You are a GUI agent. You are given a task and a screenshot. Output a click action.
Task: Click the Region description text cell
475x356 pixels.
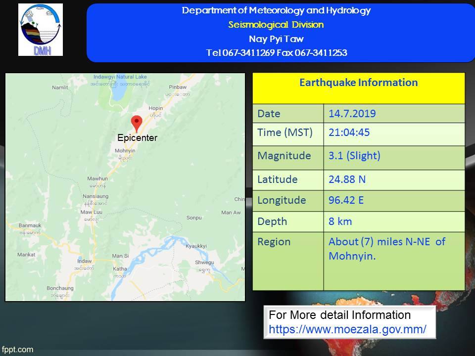coord(387,249)
